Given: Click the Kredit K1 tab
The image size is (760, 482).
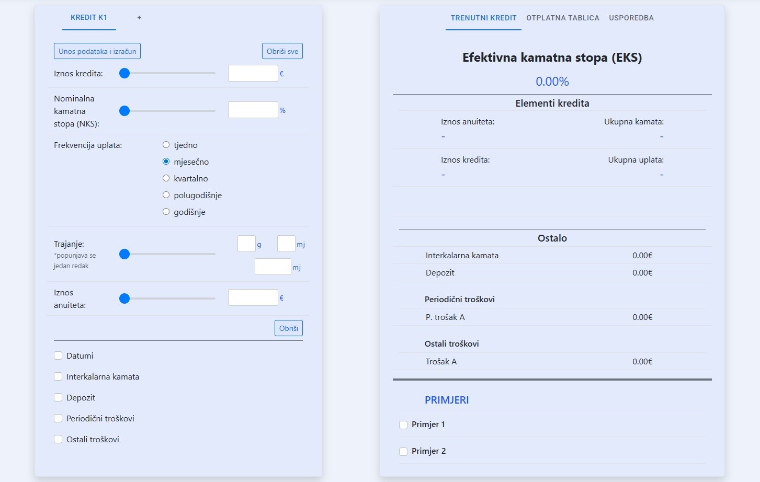Looking at the screenshot, I should (89, 18).
